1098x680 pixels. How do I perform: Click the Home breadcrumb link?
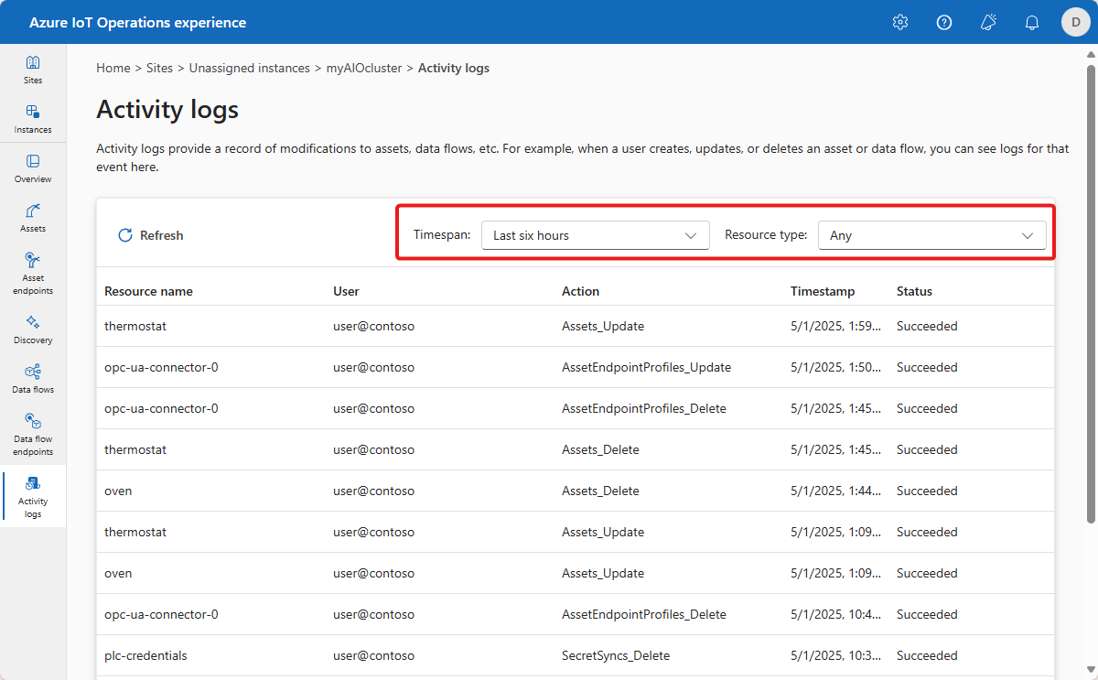113,69
